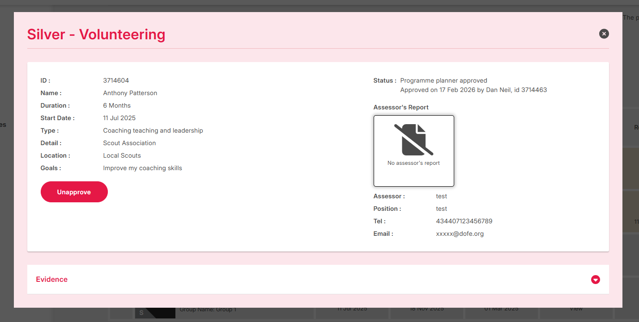Click the Scout Association detail value
This screenshot has height=322, width=639.
pos(129,143)
